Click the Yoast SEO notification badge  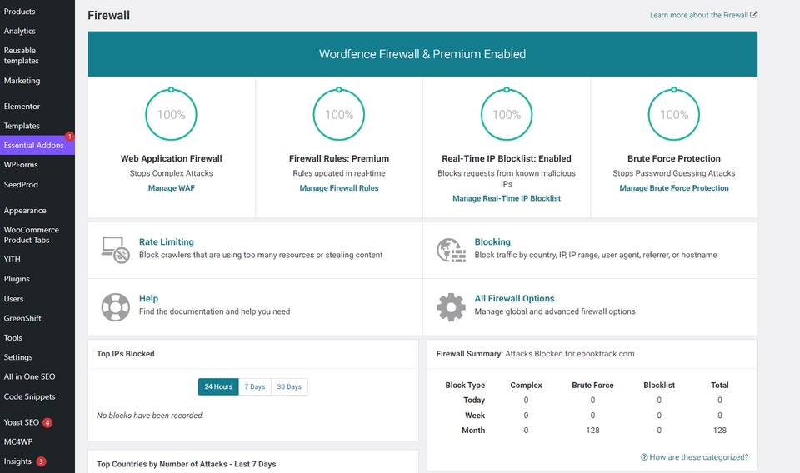[x=47, y=422]
